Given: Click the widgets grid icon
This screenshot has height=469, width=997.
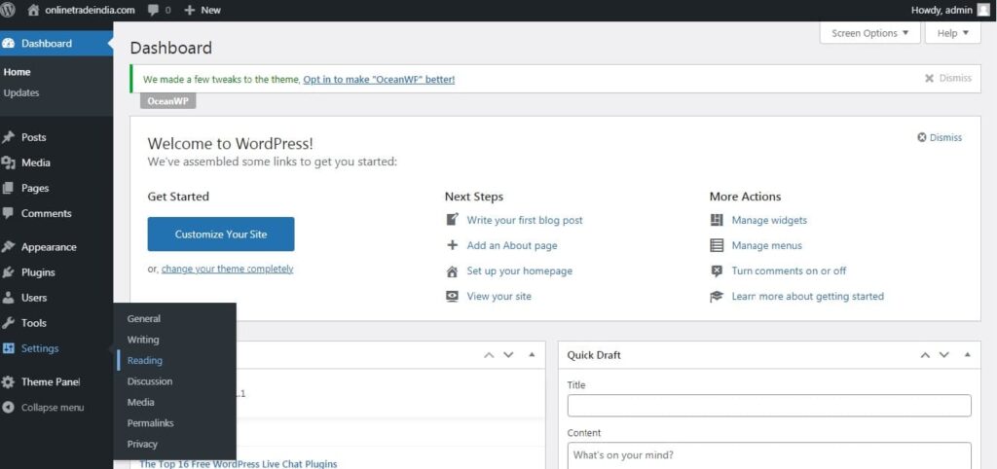Looking at the screenshot, I should tap(717, 220).
